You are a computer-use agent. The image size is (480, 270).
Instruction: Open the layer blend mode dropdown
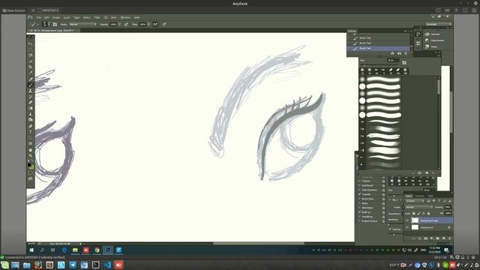click(x=419, y=207)
